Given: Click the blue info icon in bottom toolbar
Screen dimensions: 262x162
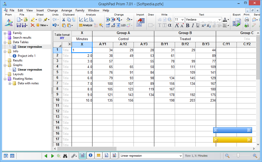Looking at the screenshot, I should (x=91, y=155).
